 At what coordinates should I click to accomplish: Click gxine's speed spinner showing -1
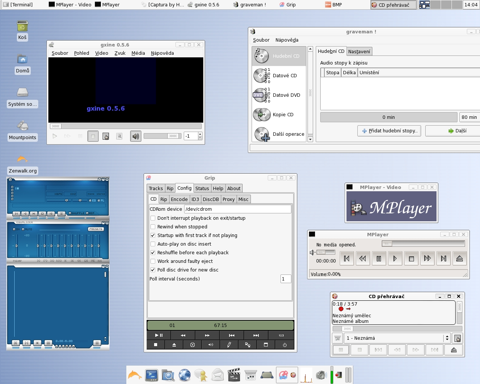(x=193, y=136)
